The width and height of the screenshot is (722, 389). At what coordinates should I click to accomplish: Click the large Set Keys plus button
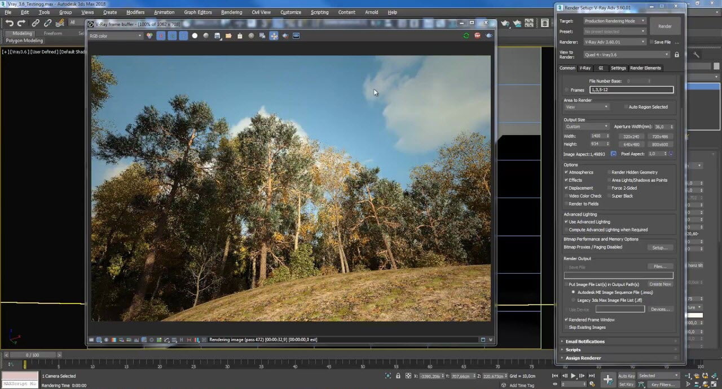coord(607,379)
